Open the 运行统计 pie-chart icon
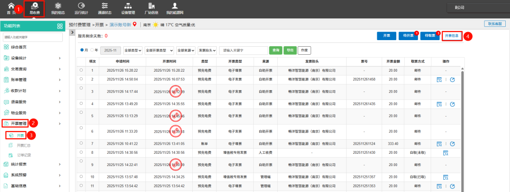Image resolution: width=510 pixels, height=192 pixels. [x=81, y=6]
